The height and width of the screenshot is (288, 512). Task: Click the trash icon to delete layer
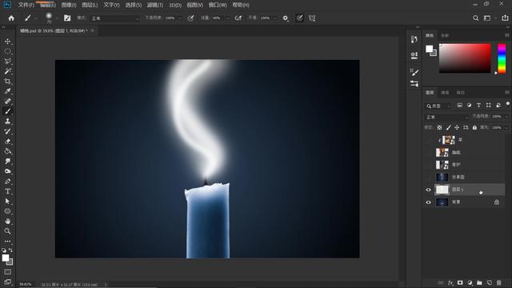click(498, 282)
